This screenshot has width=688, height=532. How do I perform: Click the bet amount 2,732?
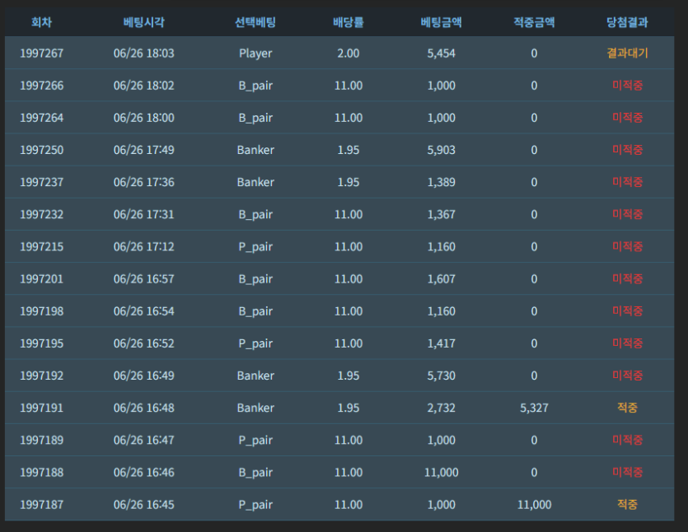point(441,408)
